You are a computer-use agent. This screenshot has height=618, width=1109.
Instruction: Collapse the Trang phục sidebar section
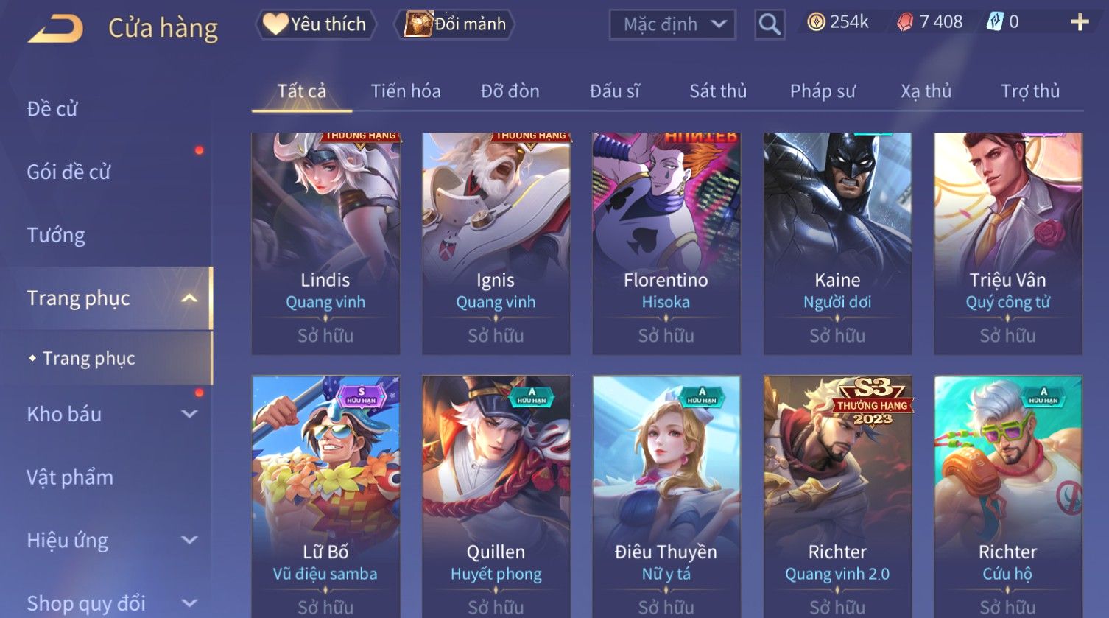189,298
